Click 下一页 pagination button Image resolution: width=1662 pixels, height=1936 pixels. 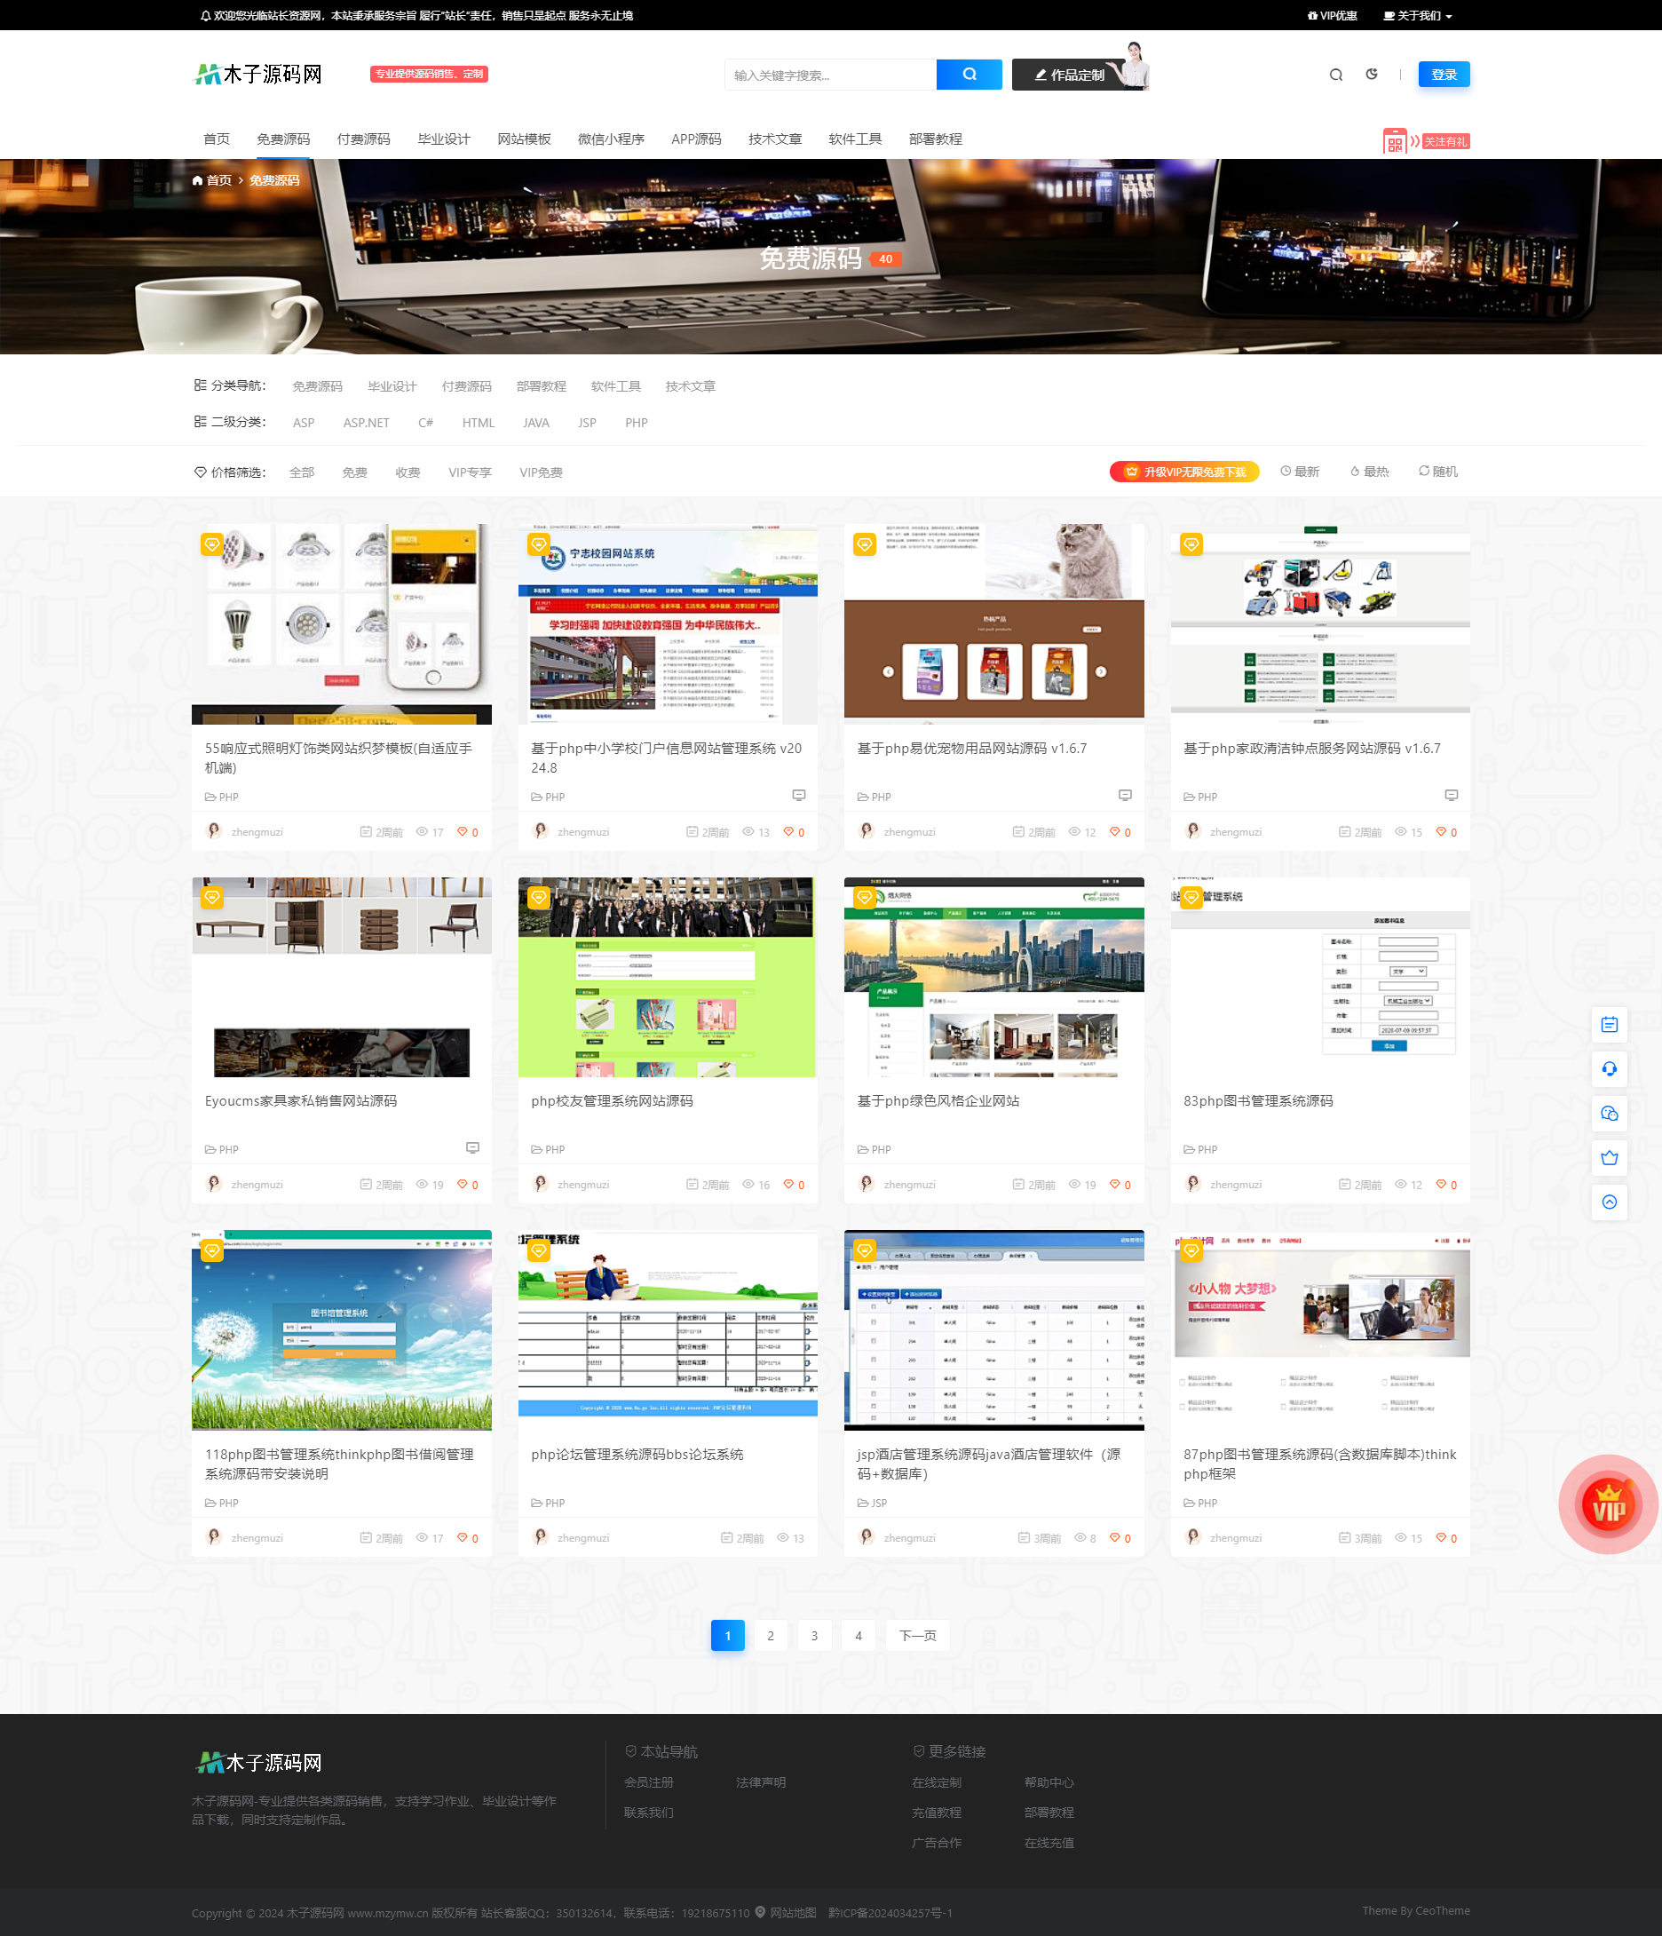[x=917, y=1635]
